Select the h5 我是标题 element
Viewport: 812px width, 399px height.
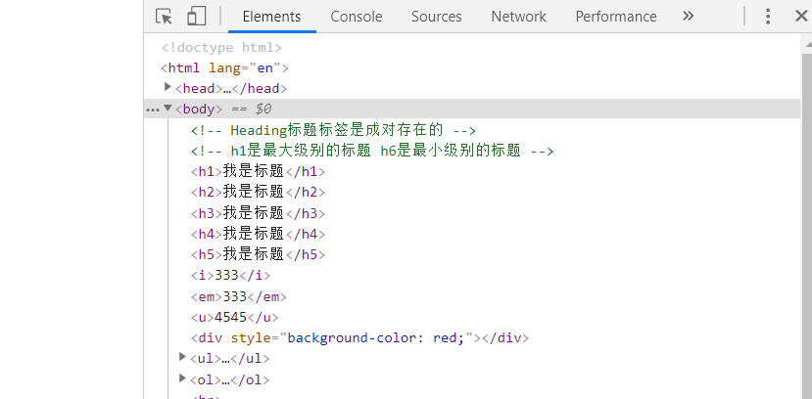coord(258,255)
